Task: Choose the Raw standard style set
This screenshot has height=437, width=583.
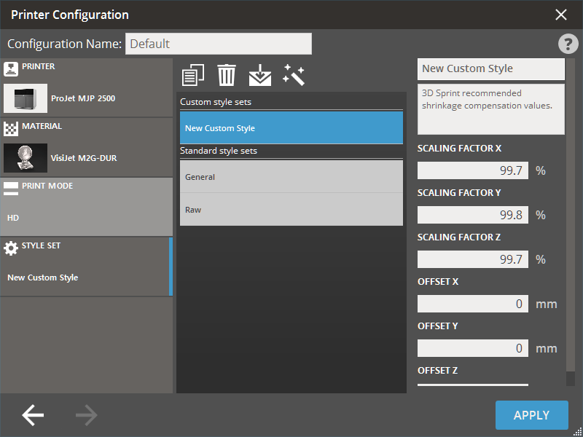Action: (291, 210)
